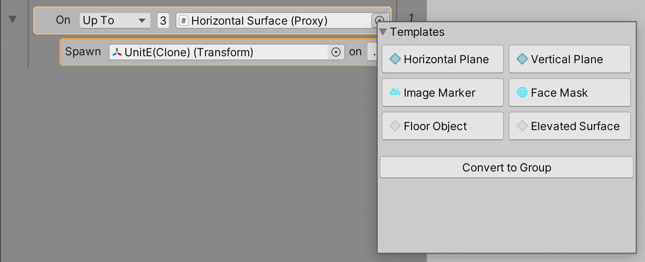Viewport: 645px width, 262px height.
Task: Select the Spawn action row label
Action: (x=83, y=52)
